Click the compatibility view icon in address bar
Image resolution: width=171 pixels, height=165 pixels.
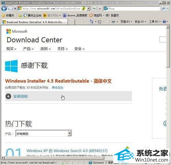[x=84, y=9]
